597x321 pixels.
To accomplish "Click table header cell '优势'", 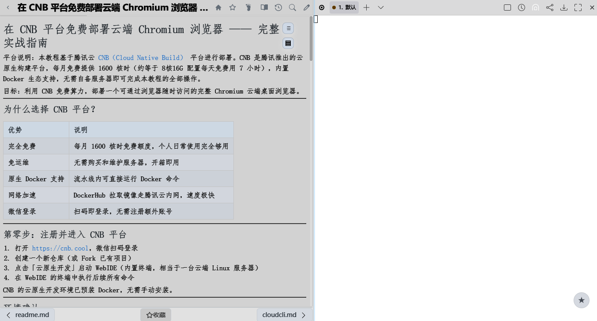I will [36, 130].
